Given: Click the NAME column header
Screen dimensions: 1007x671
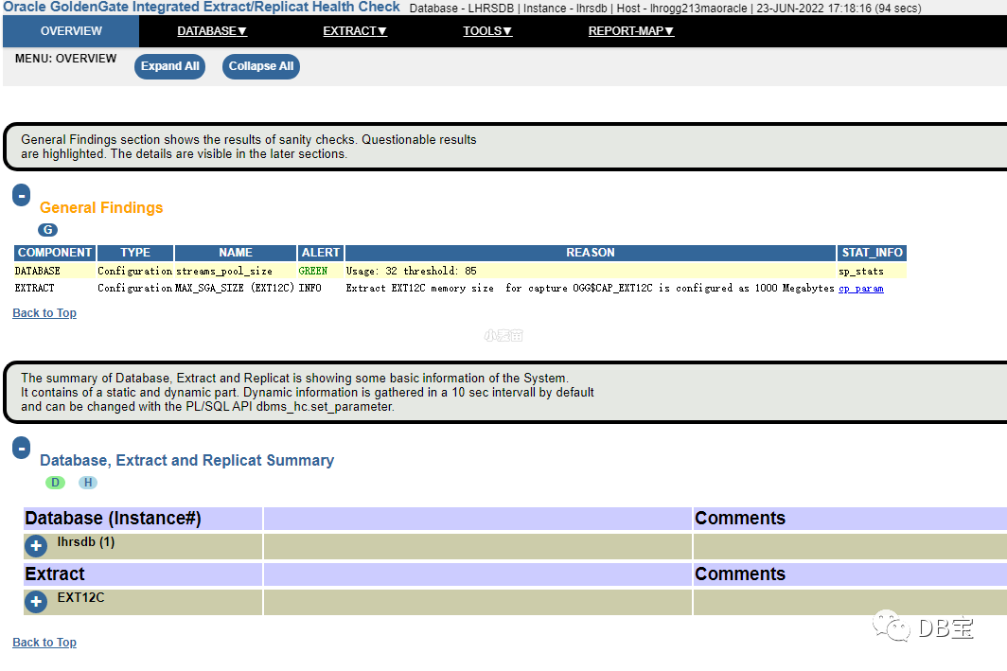Looking at the screenshot, I should coord(235,253).
